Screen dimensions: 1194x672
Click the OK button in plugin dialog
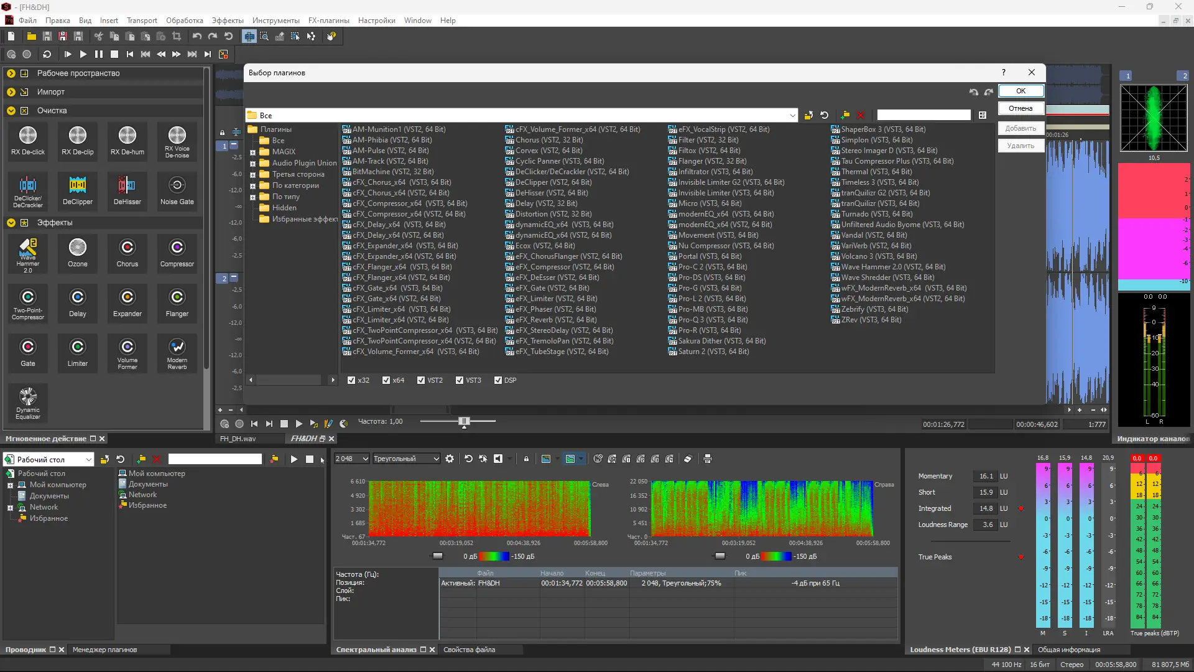[1020, 91]
